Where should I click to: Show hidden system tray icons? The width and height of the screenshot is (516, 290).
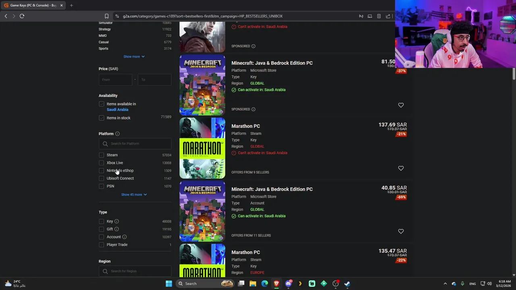(445, 284)
